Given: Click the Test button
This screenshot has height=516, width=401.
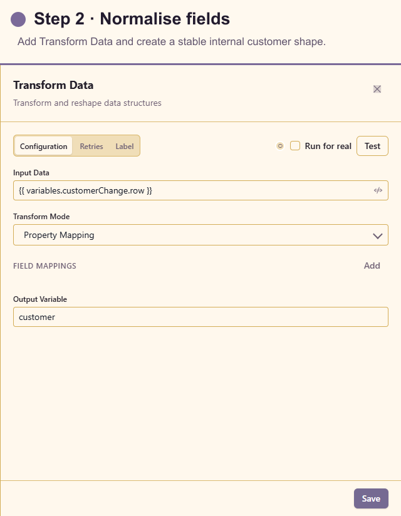Looking at the screenshot, I should [x=372, y=146].
